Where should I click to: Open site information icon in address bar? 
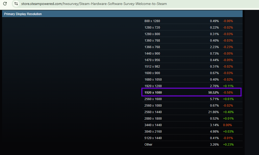tap(16, 4)
